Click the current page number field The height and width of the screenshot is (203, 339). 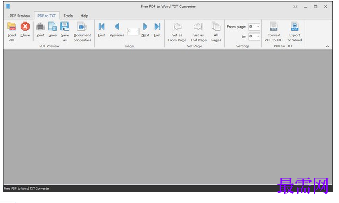click(x=131, y=31)
